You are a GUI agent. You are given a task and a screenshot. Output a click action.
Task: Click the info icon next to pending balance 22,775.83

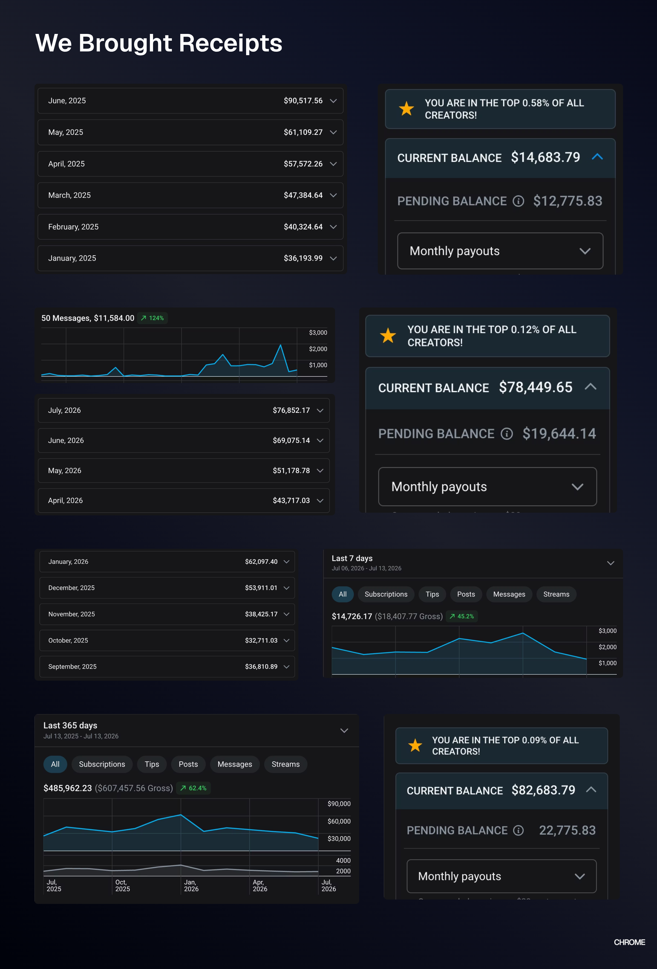(x=518, y=831)
